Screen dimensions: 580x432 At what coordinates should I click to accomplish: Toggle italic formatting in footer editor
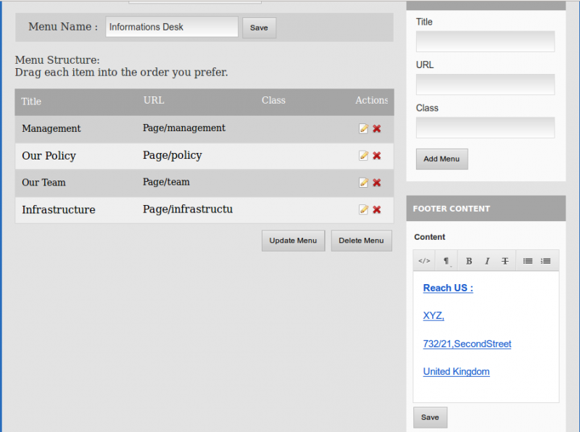pos(487,261)
